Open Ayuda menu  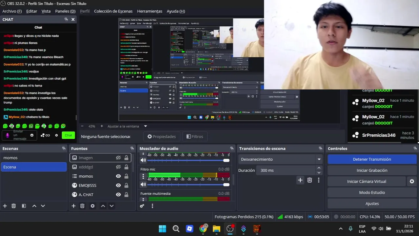(x=176, y=11)
